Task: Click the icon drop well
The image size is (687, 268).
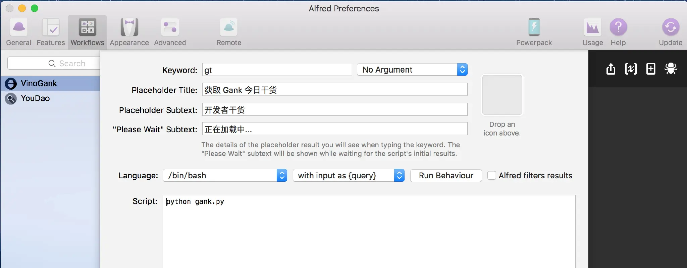Action: (502, 95)
